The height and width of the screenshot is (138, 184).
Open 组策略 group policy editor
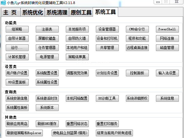pyautogui.click(x=17, y=29)
